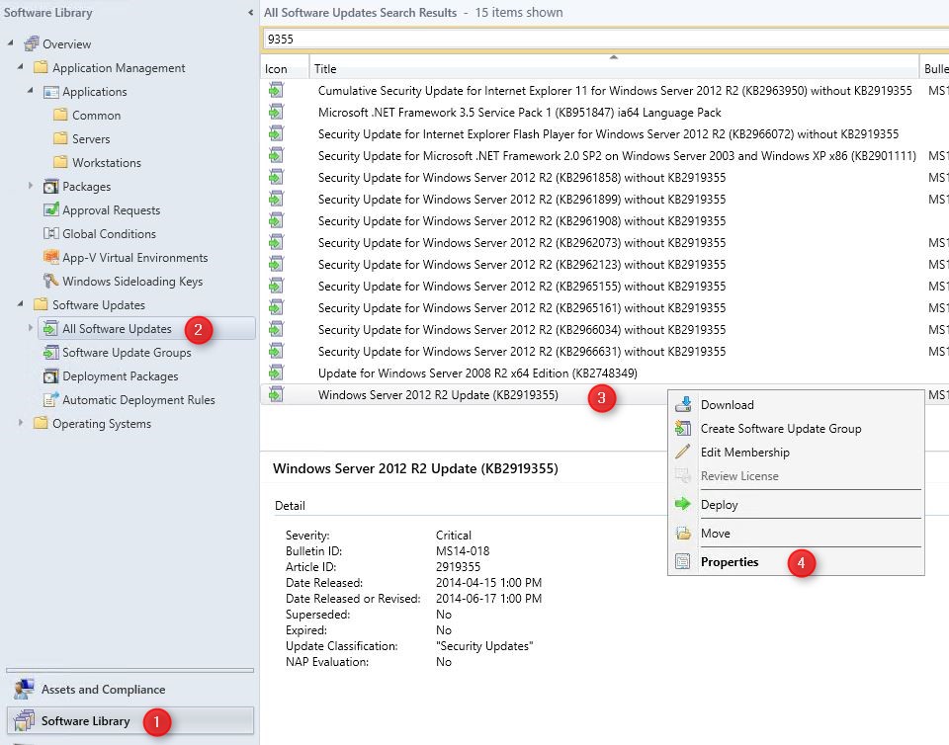Viewport: 949px width, 745px height.
Task: Click the All Software Updates icon
Action: (x=50, y=328)
